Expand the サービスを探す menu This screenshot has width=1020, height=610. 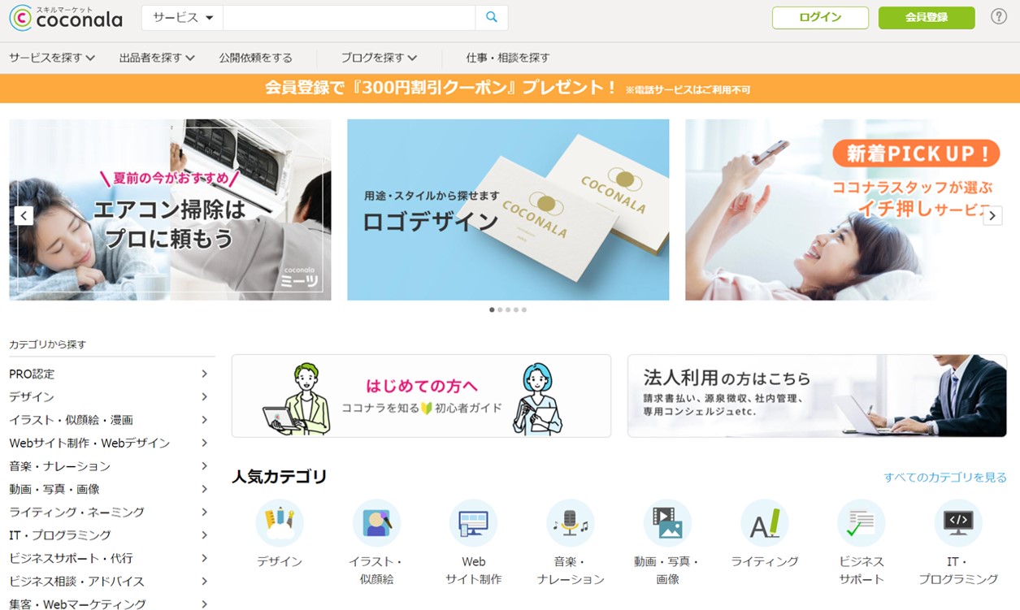[x=52, y=58]
